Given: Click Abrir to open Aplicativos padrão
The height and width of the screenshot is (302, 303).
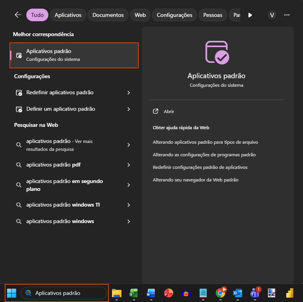Looking at the screenshot, I should (x=169, y=112).
